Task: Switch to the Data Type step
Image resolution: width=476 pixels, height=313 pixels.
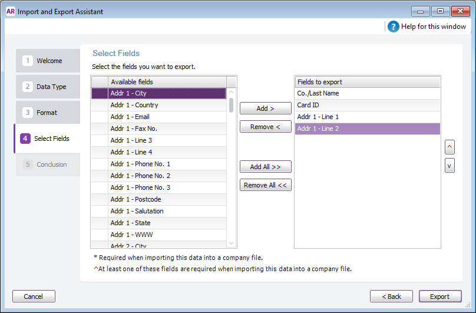Action: (48, 87)
